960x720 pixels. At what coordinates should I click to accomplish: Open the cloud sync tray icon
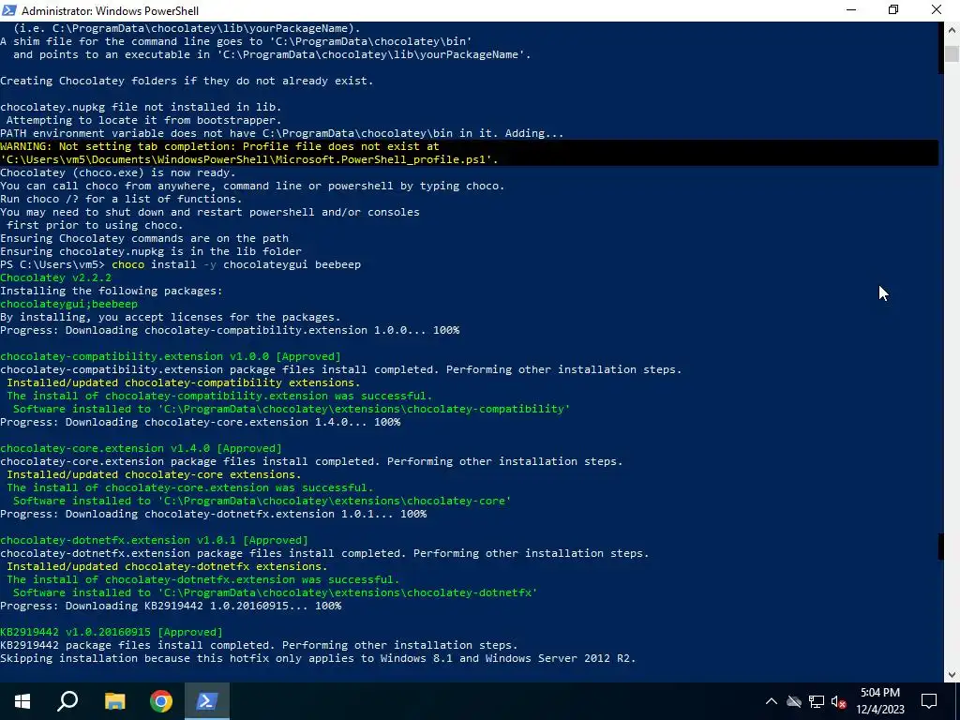794,701
